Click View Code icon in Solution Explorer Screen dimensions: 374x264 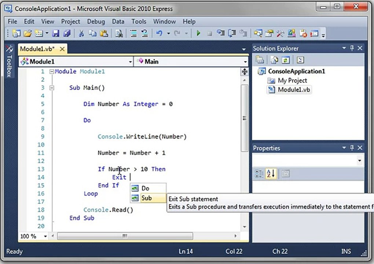tap(300, 60)
